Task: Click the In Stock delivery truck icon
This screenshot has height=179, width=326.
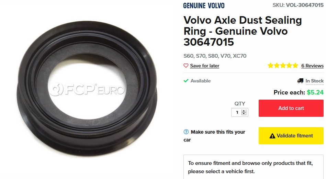Action: 300,81
